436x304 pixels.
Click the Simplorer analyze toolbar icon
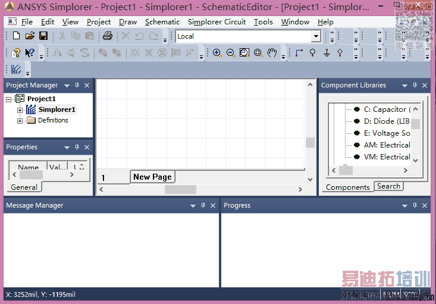click(x=16, y=69)
